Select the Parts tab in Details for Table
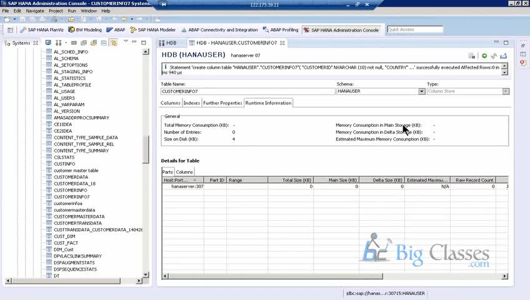 coord(167,172)
